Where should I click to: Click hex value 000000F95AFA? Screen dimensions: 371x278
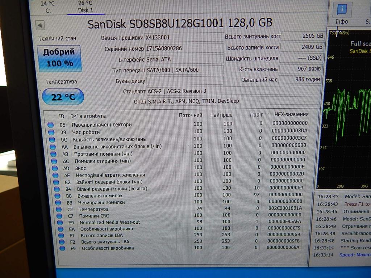click(x=285, y=221)
